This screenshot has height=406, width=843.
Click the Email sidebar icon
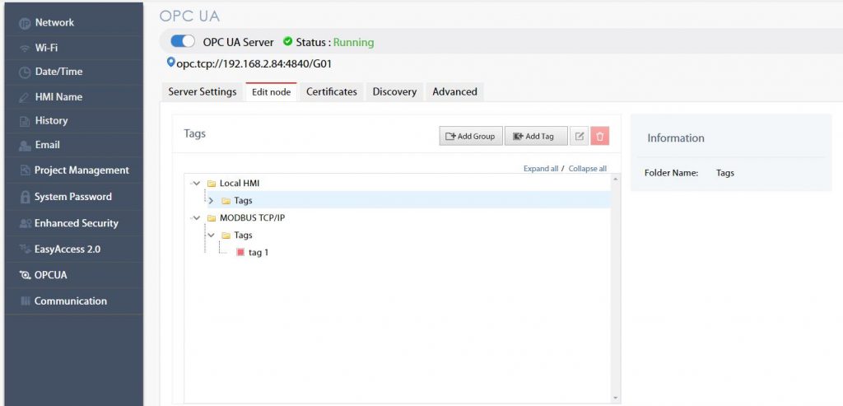pyautogui.click(x=25, y=146)
